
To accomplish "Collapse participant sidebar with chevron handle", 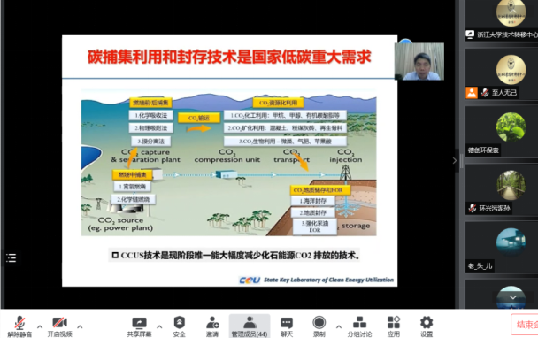I will click(x=455, y=160).
